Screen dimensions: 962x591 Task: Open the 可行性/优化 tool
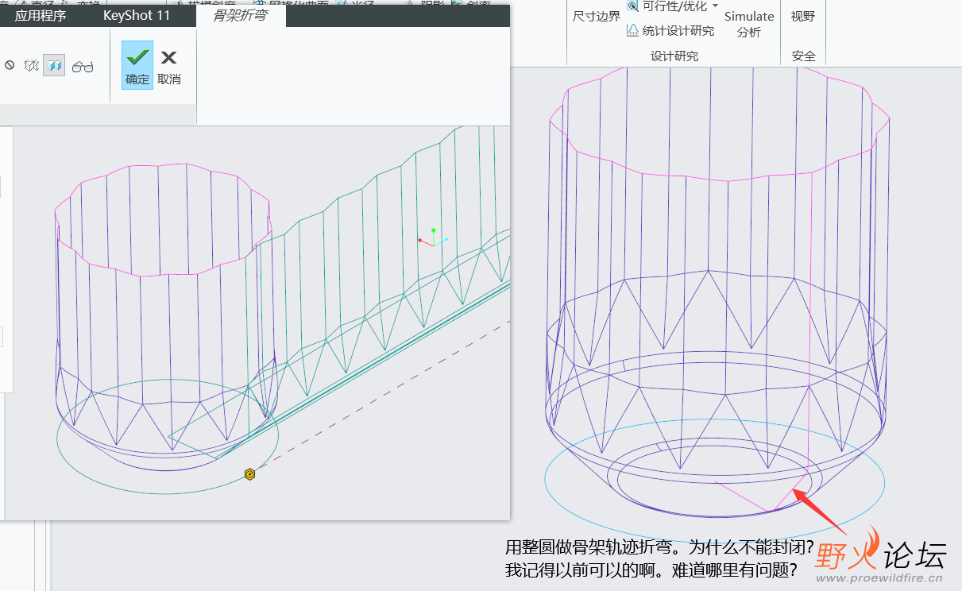[666, 6]
